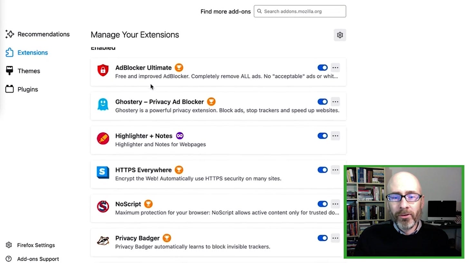Viewport: 469px width, 263px height.
Task: Click the 'Manage Your Extensions' heading
Action: pos(135,35)
